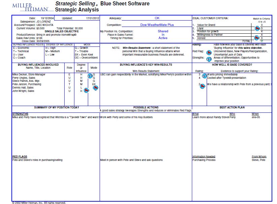Click 'John Wright, Sales' row

click(x=23, y=91)
